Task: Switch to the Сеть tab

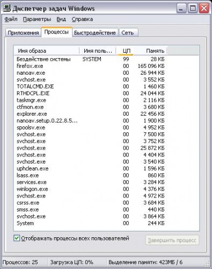Action: point(128,33)
